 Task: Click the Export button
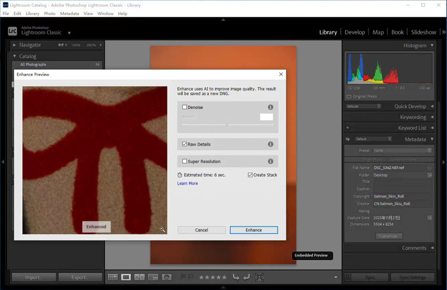pos(80,277)
